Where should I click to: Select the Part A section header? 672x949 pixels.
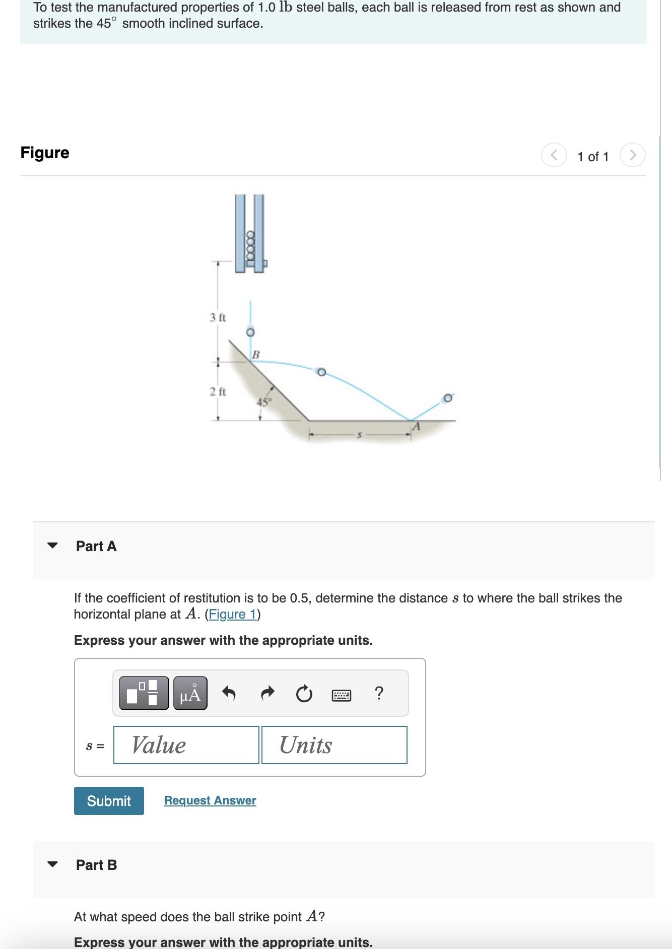coord(95,546)
